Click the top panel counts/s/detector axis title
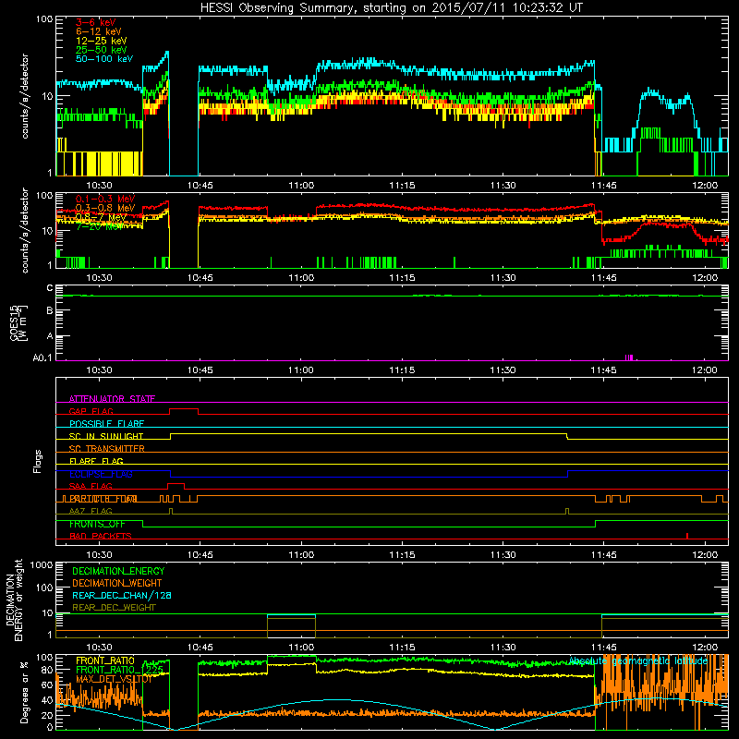Viewport: 739px width, 739px height. pyautogui.click(x=24, y=96)
